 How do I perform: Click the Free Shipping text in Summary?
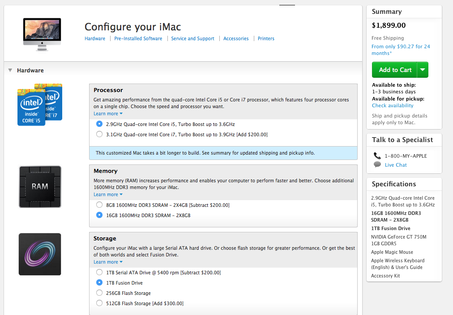click(388, 38)
